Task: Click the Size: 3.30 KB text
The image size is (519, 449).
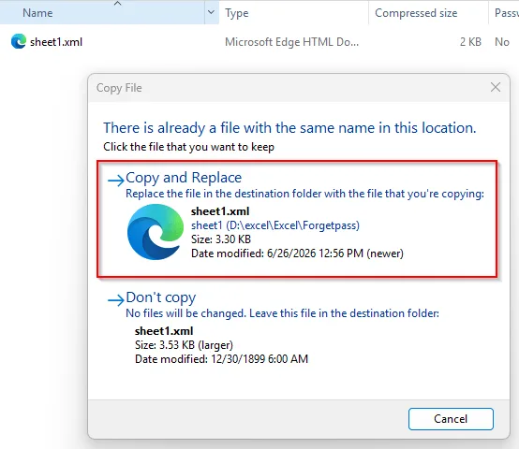Action: pyautogui.click(x=221, y=239)
